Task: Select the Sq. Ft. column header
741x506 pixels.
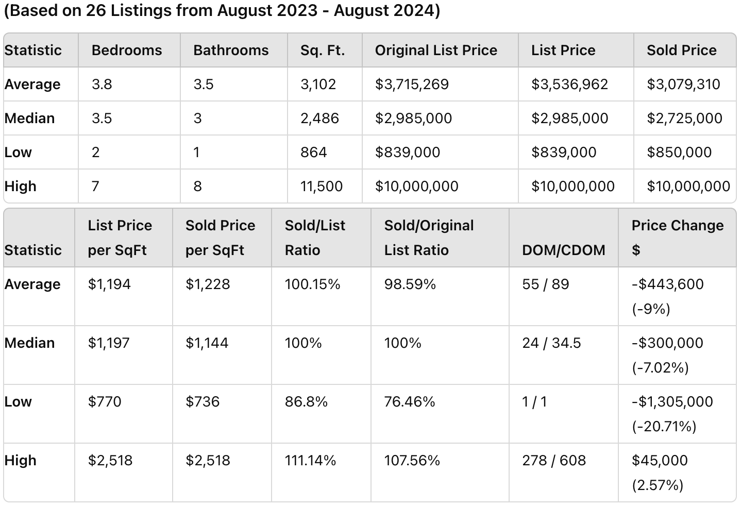Action: 323,50
